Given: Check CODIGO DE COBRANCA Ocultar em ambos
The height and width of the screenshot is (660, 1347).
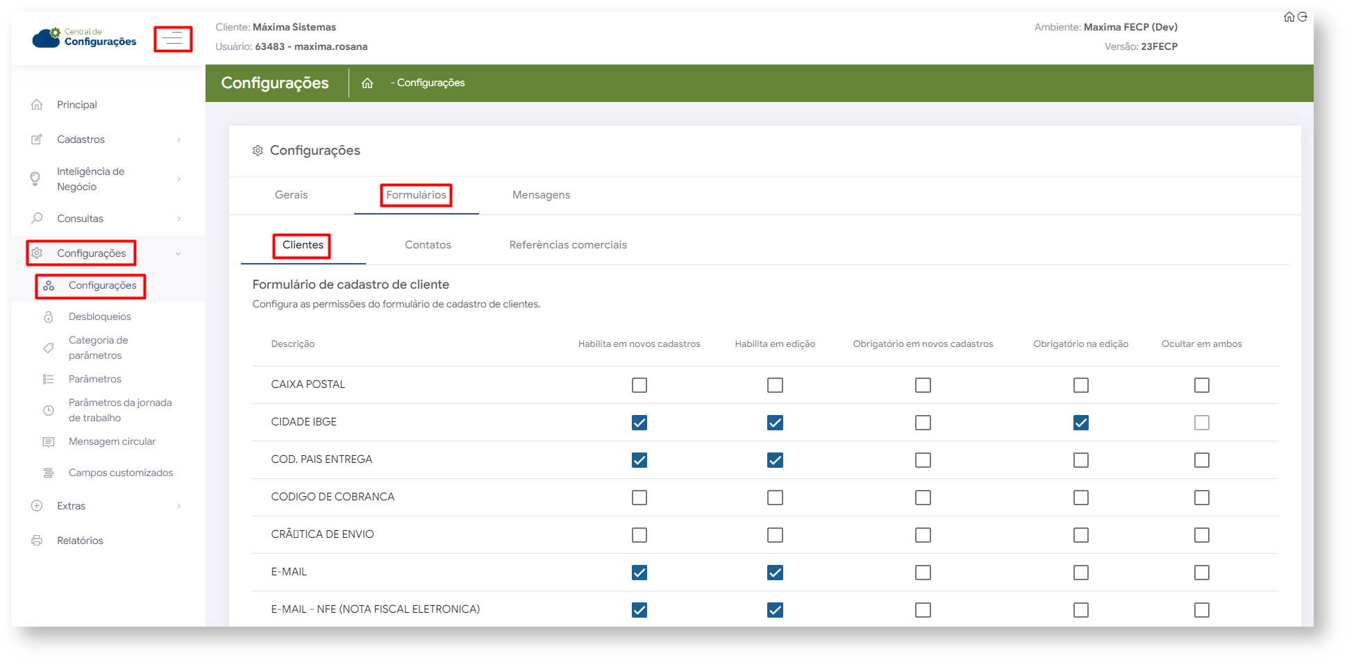Looking at the screenshot, I should pos(1201,498).
